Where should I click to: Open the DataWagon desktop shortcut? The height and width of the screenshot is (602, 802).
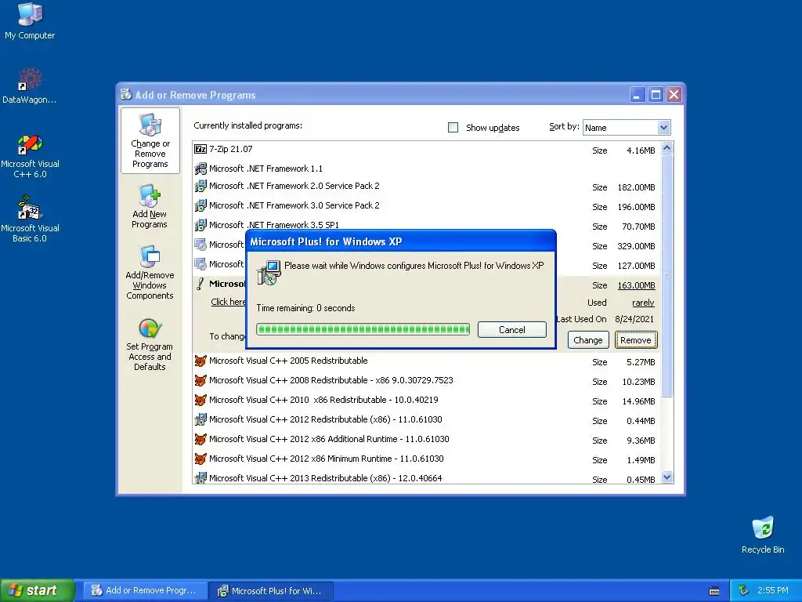(30, 86)
